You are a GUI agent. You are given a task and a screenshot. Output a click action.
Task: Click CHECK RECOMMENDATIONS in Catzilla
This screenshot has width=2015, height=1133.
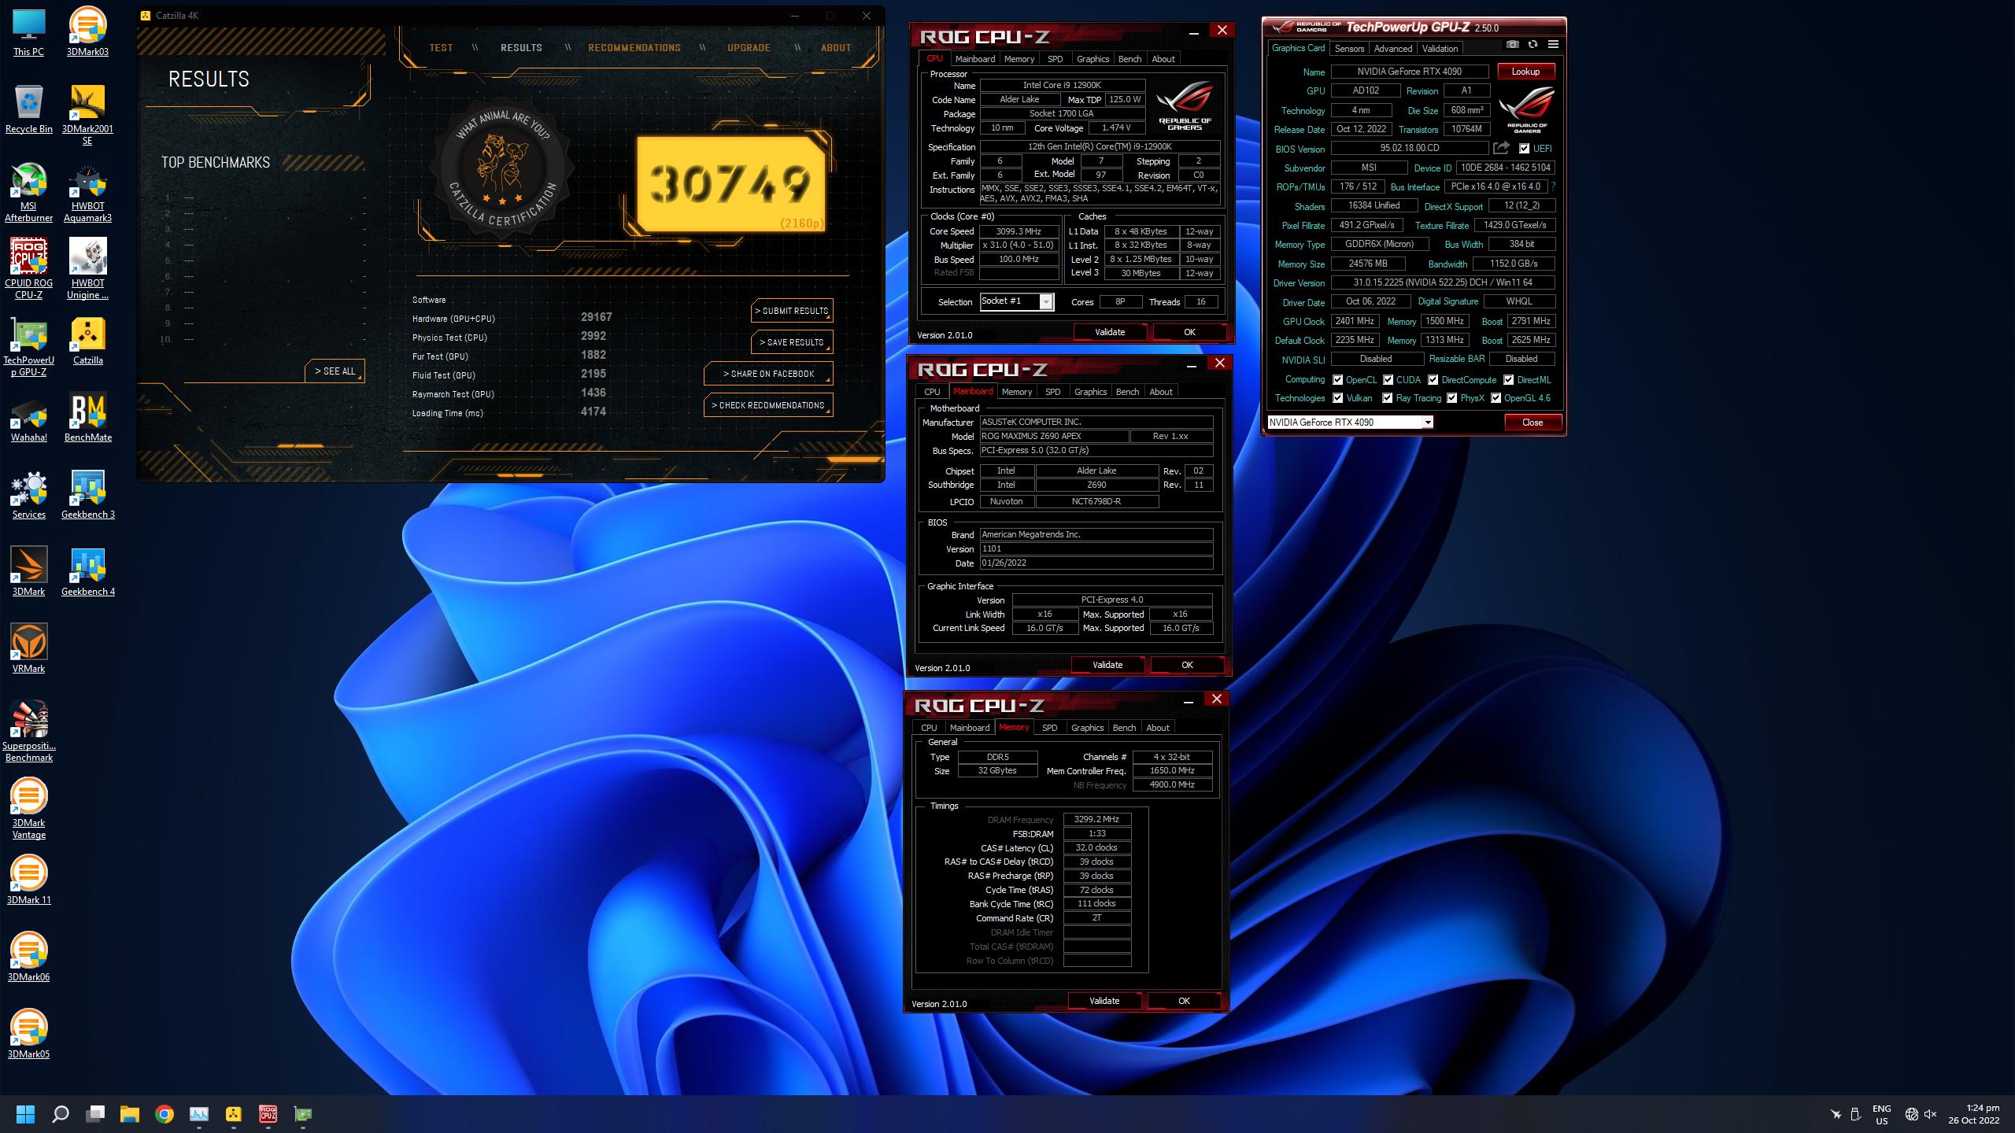click(x=768, y=405)
